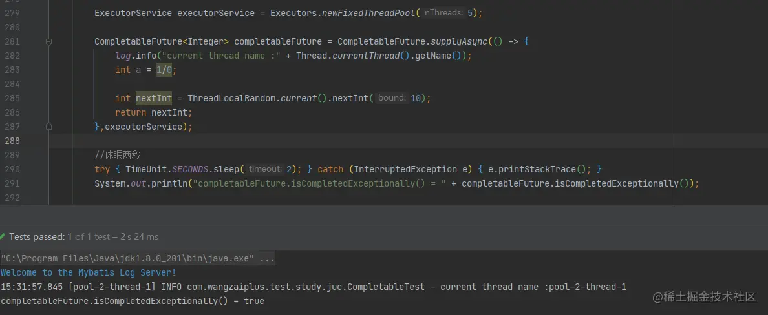
Task: Click the Chinese comment on line 289
Action: [118, 155]
